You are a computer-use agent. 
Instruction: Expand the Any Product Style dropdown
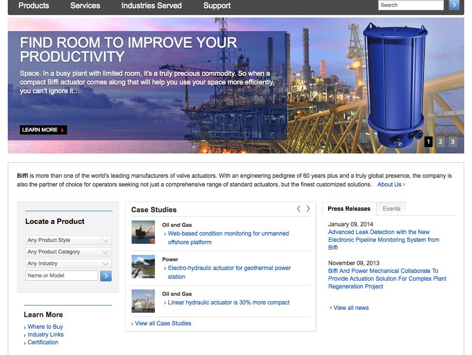tap(68, 240)
